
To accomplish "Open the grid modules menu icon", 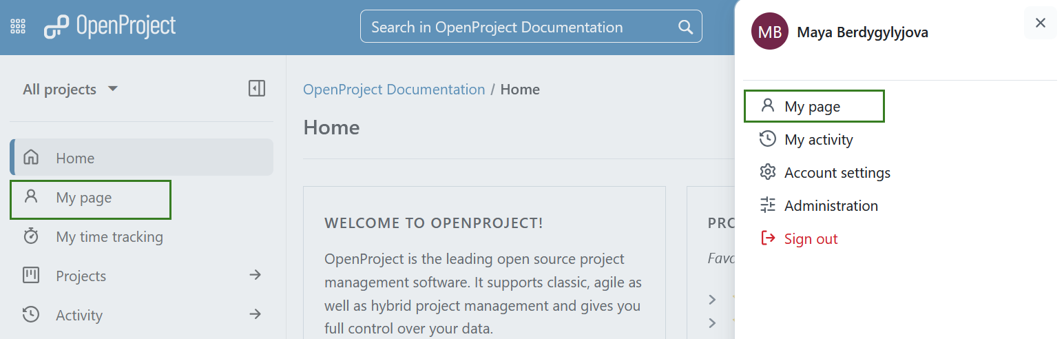I will [x=18, y=27].
